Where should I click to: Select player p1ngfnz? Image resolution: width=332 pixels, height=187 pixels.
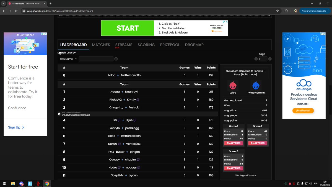pyautogui.click(x=135, y=152)
